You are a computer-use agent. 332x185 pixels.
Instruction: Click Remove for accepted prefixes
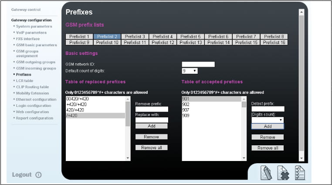[x=268, y=137]
